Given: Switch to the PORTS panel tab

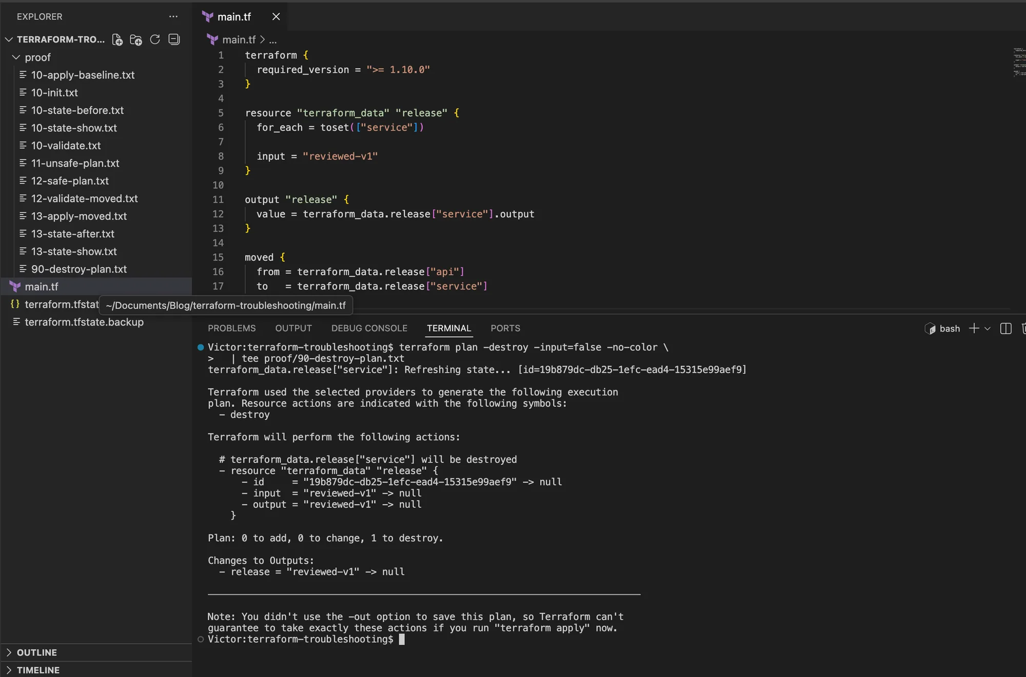Looking at the screenshot, I should point(505,328).
